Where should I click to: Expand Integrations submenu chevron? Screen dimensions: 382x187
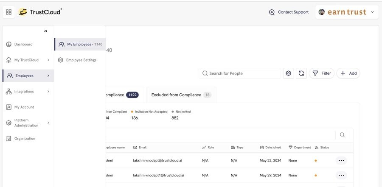point(48,91)
